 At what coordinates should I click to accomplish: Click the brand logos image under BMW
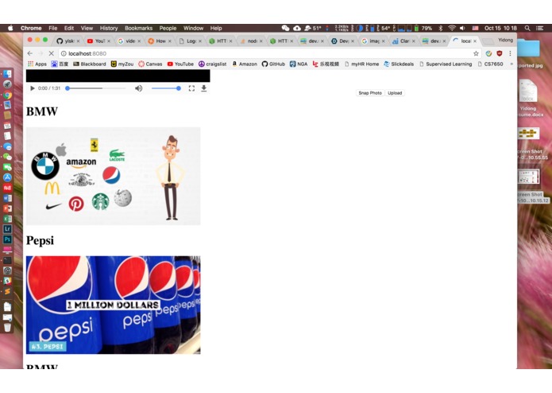(114, 177)
